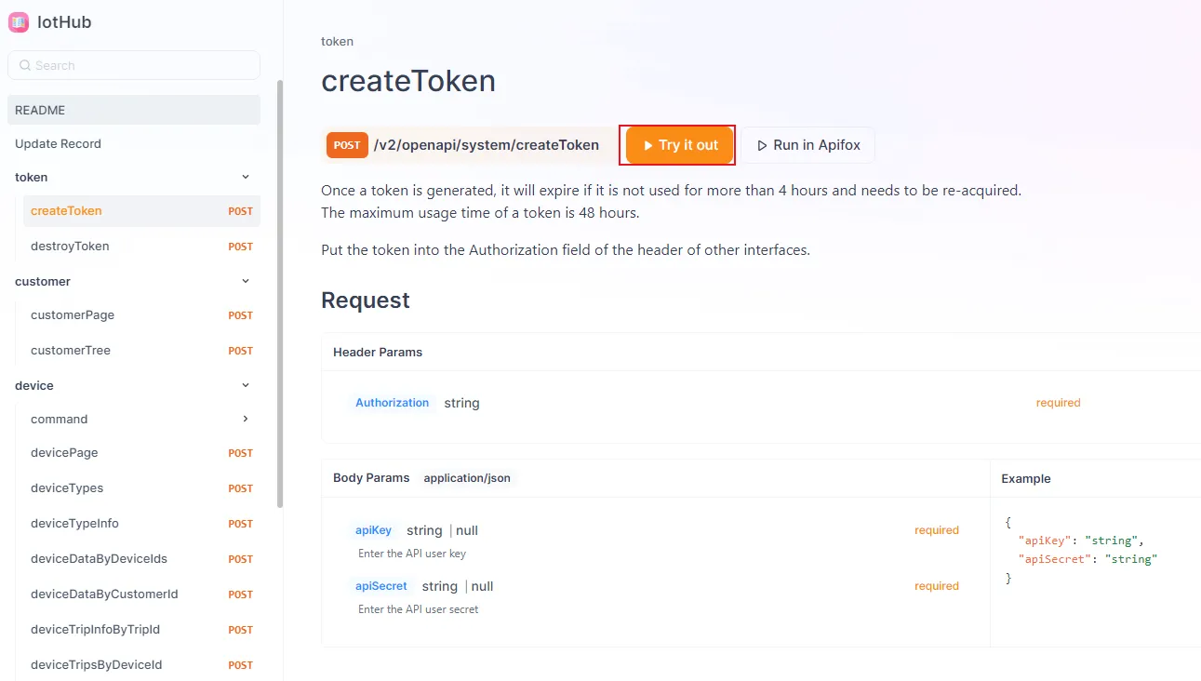Image resolution: width=1201 pixels, height=681 pixels.
Task: Click the Authorization parameter link
Action: coord(392,402)
